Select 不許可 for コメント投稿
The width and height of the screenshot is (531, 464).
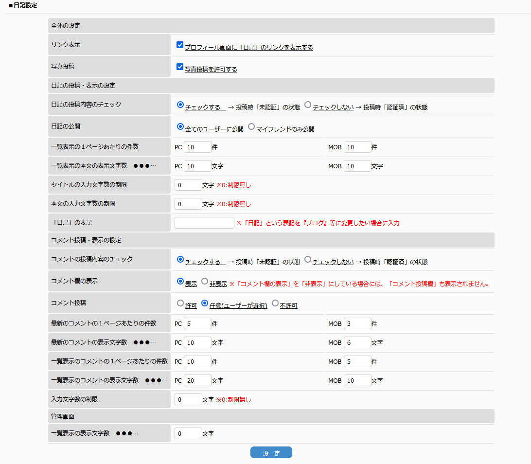pos(275,303)
